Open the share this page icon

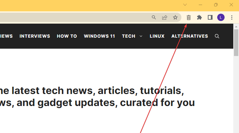coord(165,17)
